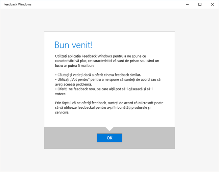Minimize the Feedback Windows window
Image resolution: width=219 pixels, height=172 pixels.
187,4
